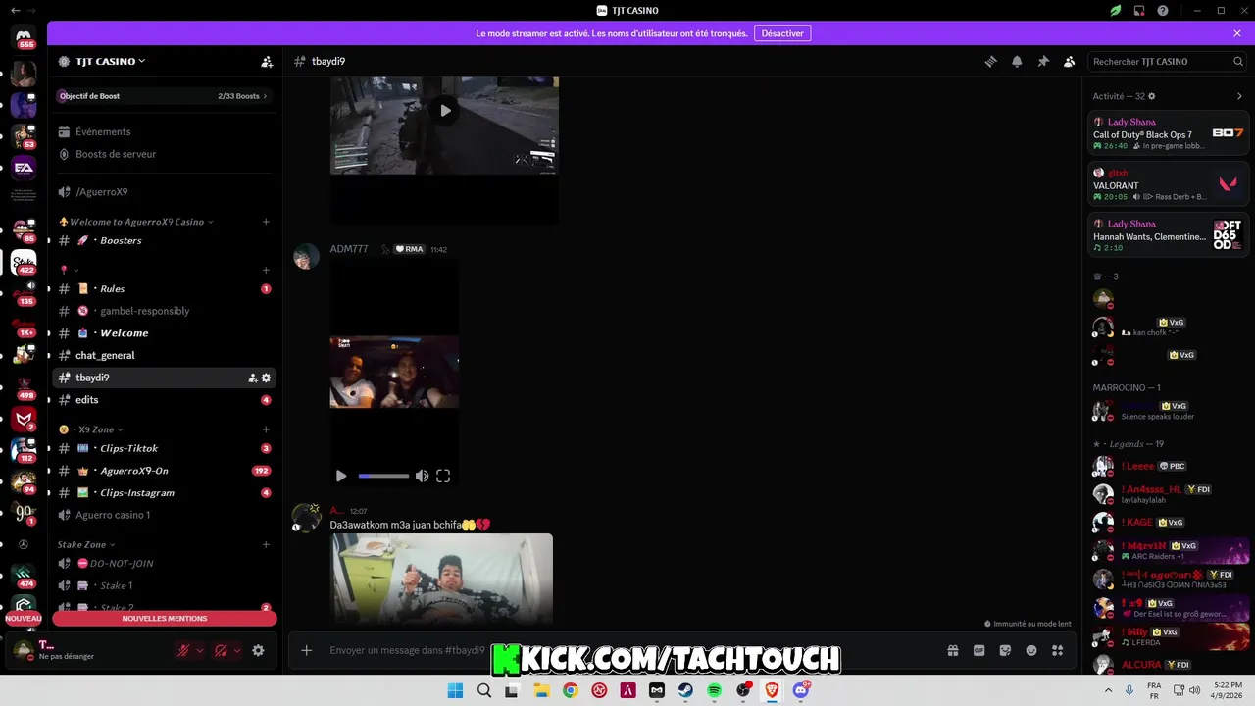
Task: Switch to the chat_general channel
Action: 164,355
